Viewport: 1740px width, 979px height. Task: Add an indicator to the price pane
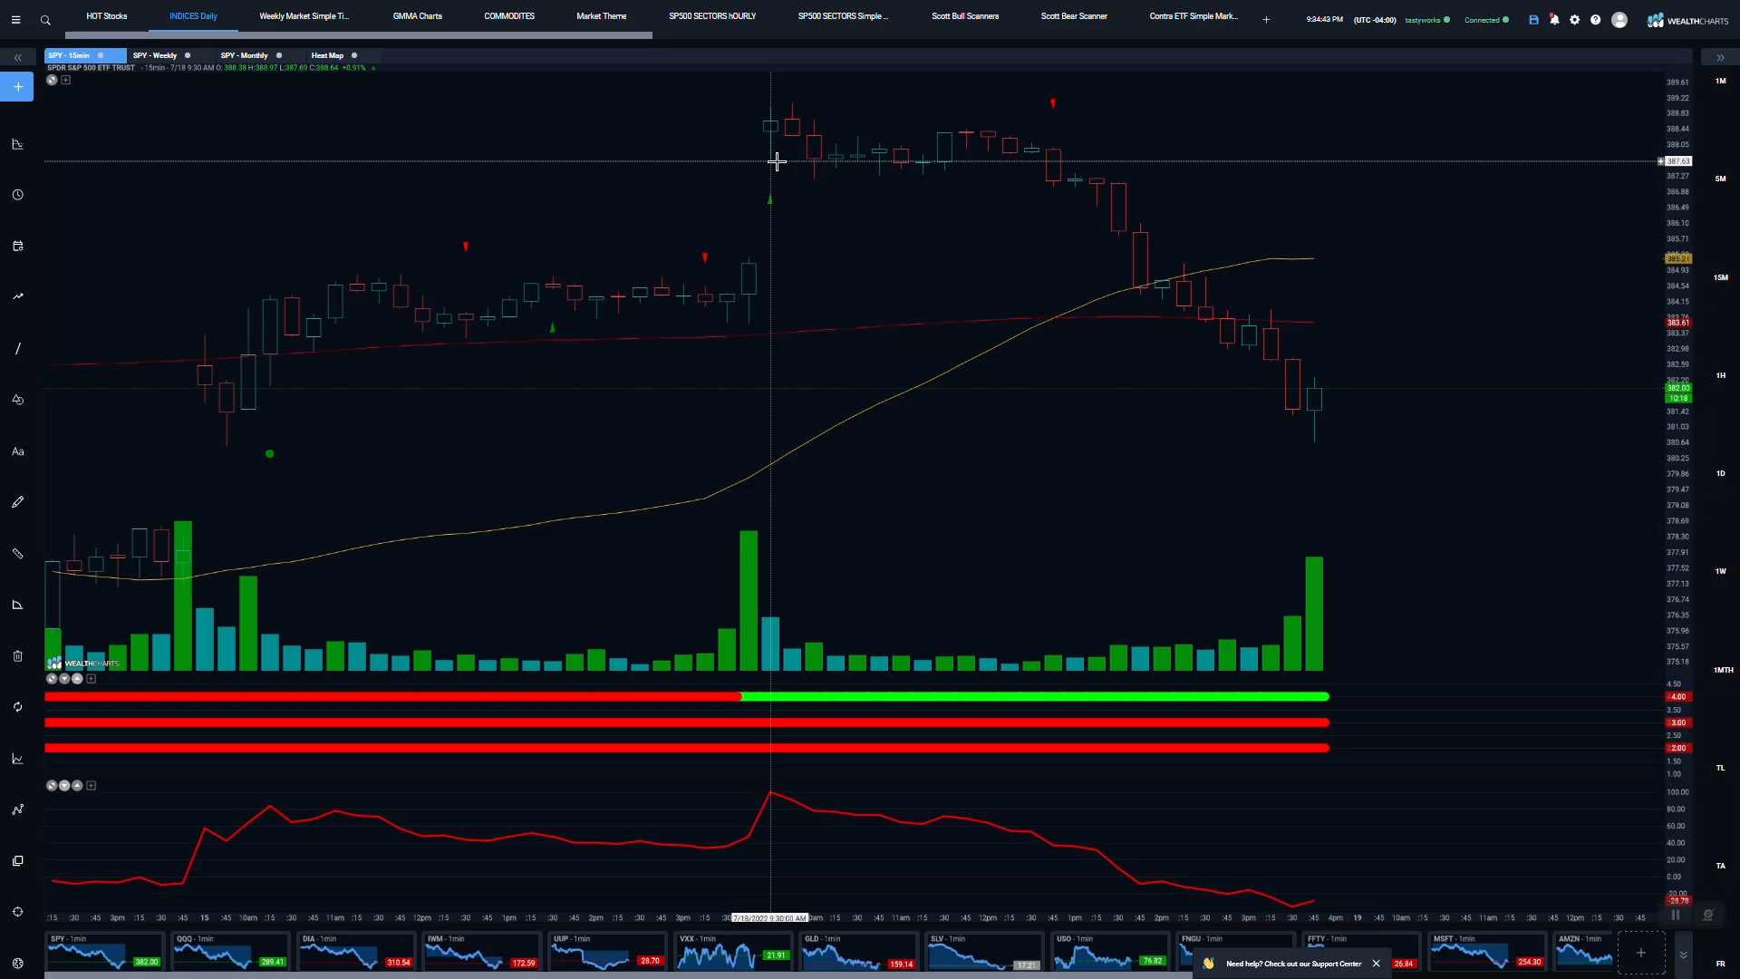(65, 80)
